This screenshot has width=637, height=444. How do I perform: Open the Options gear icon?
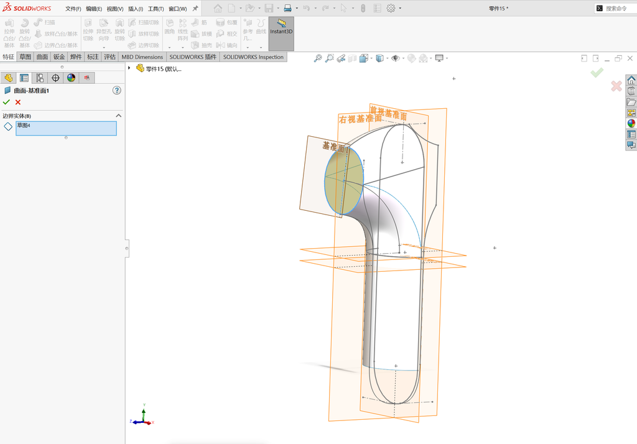pyautogui.click(x=391, y=8)
